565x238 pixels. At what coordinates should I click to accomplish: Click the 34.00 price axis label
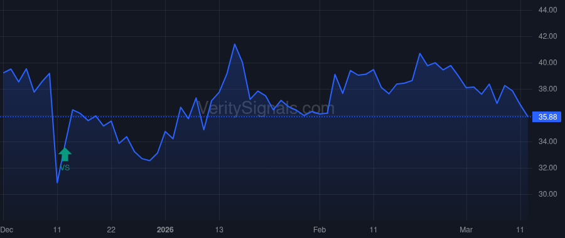click(547, 142)
